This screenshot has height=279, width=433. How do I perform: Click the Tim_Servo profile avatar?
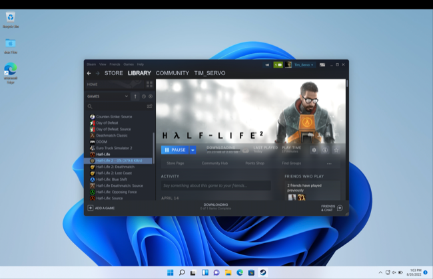click(x=288, y=65)
